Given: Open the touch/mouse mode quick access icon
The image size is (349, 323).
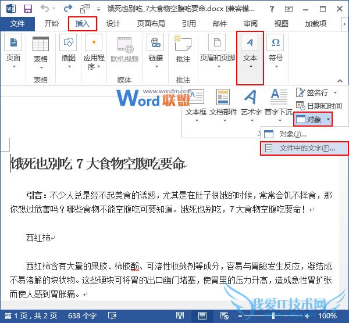Looking at the screenshot, I should (x=84, y=9).
